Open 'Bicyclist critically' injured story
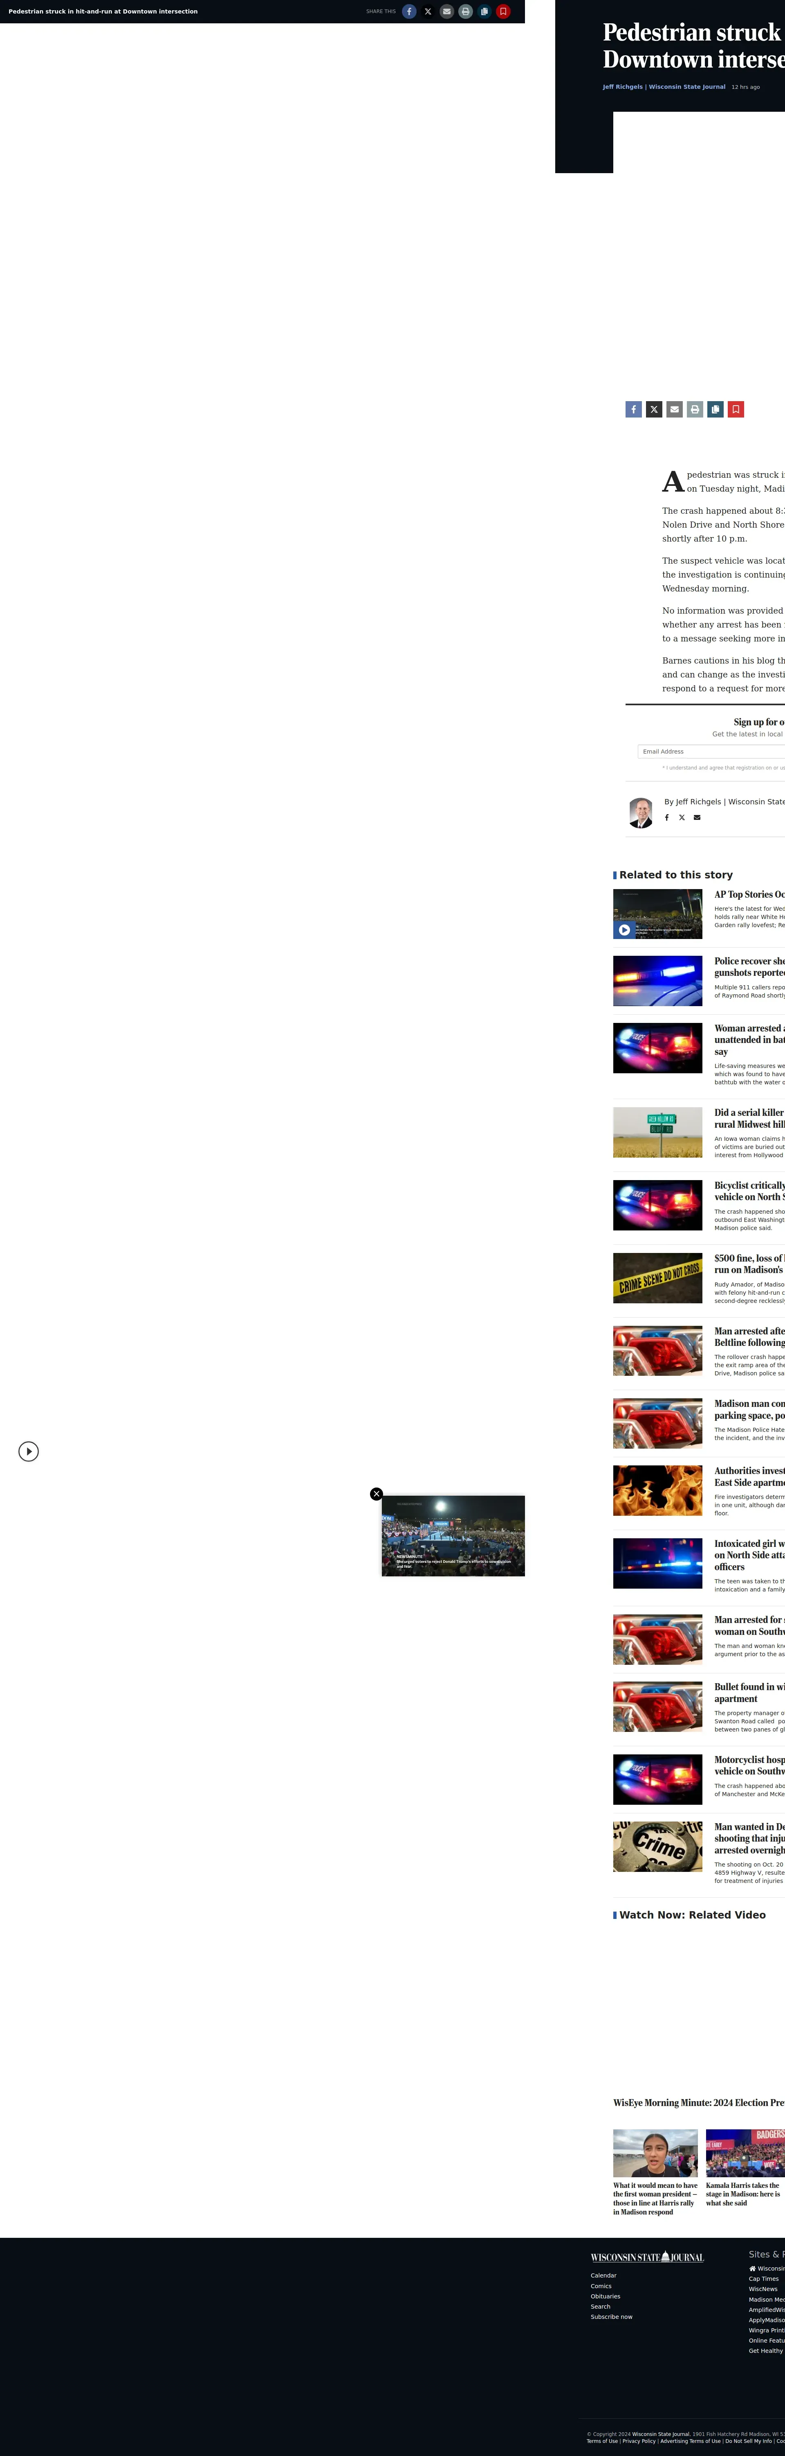Screen dimensions: 785x2456 tap(750, 1191)
